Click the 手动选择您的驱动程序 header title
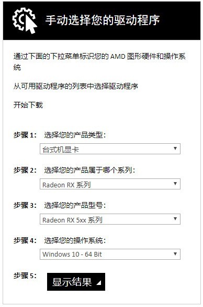 (103, 20)
